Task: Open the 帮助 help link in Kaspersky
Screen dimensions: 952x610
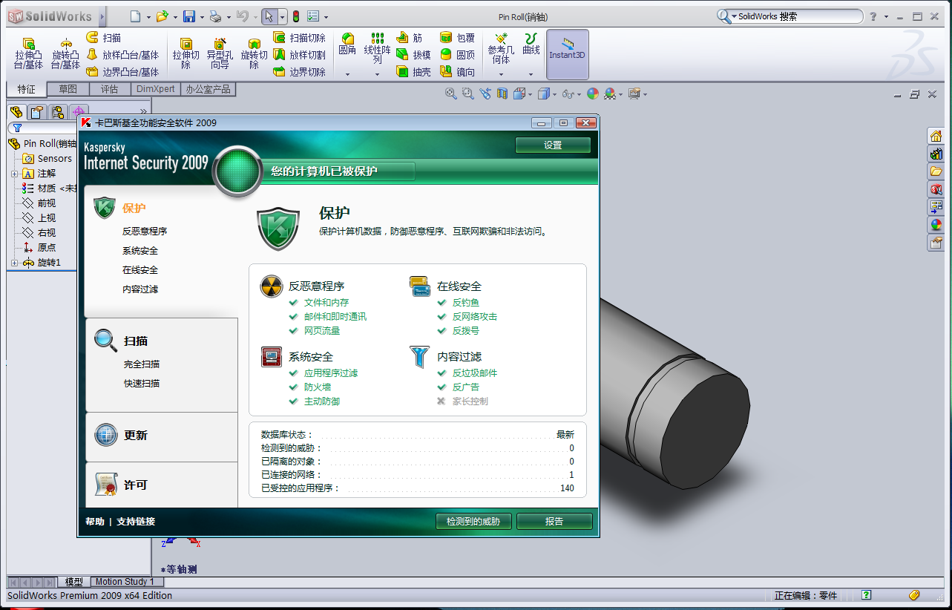Action: [x=95, y=522]
